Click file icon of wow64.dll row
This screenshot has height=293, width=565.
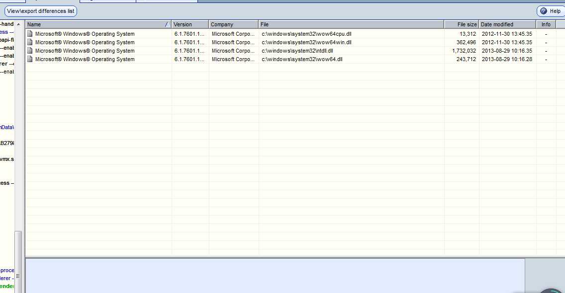coord(30,59)
